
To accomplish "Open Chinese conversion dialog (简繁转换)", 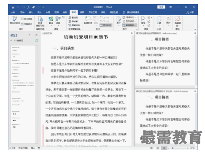I will (74, 25).
